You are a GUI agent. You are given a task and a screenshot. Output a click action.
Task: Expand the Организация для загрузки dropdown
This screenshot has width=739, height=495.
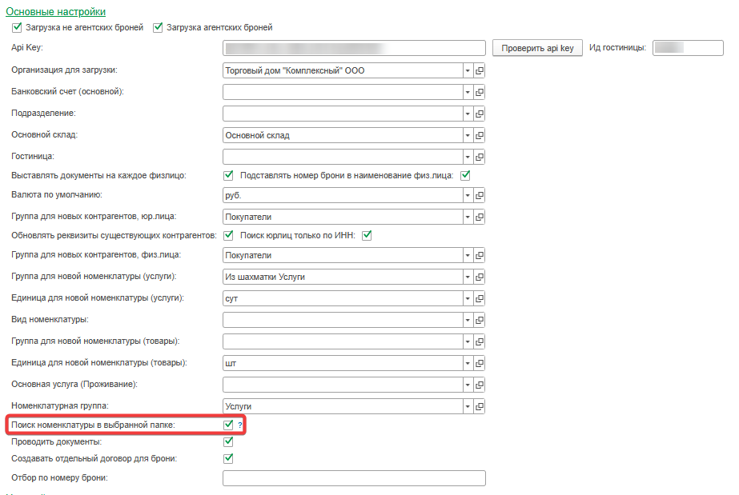tap(468, 70)
